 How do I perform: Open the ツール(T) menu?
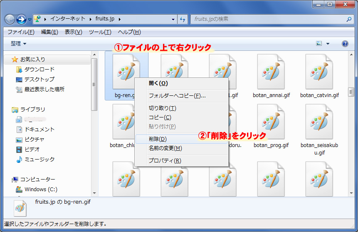click(x=100, y=32)
